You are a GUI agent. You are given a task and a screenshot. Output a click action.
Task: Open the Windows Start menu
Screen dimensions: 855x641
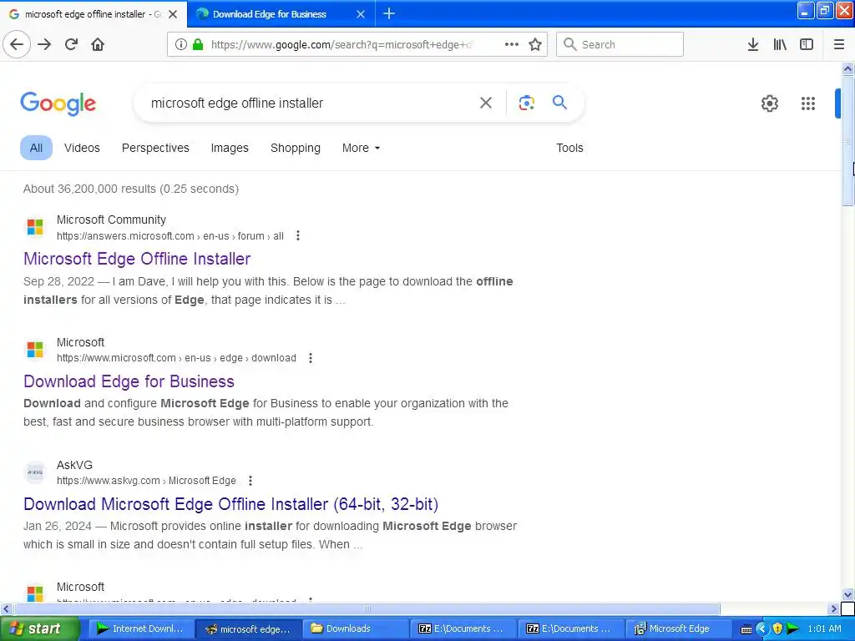(x=39, y=628)
